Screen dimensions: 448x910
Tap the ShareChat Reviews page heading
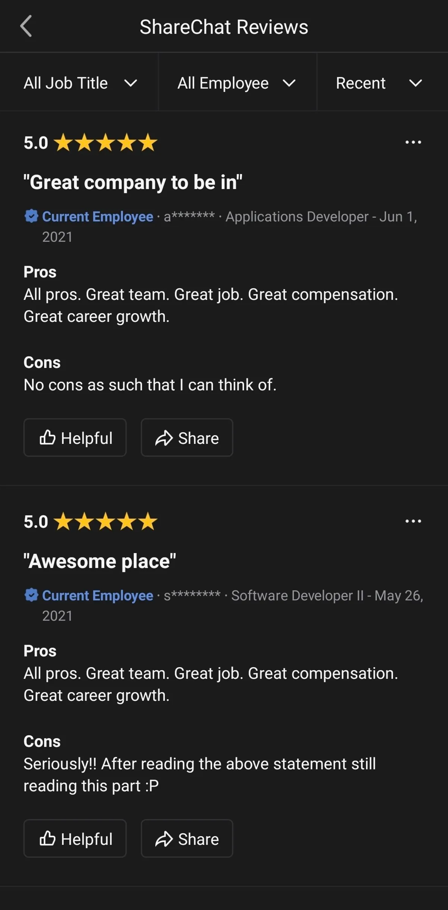coord(224,27)
